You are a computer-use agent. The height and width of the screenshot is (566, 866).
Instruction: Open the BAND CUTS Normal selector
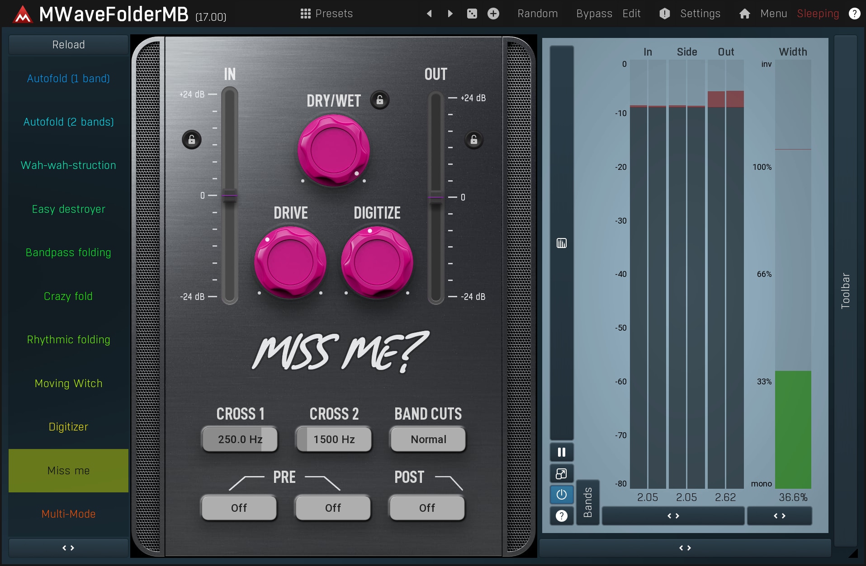[x=428, y=439]
